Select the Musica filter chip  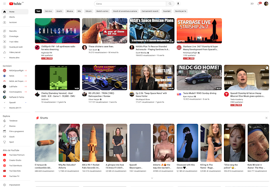pos(69,11)
